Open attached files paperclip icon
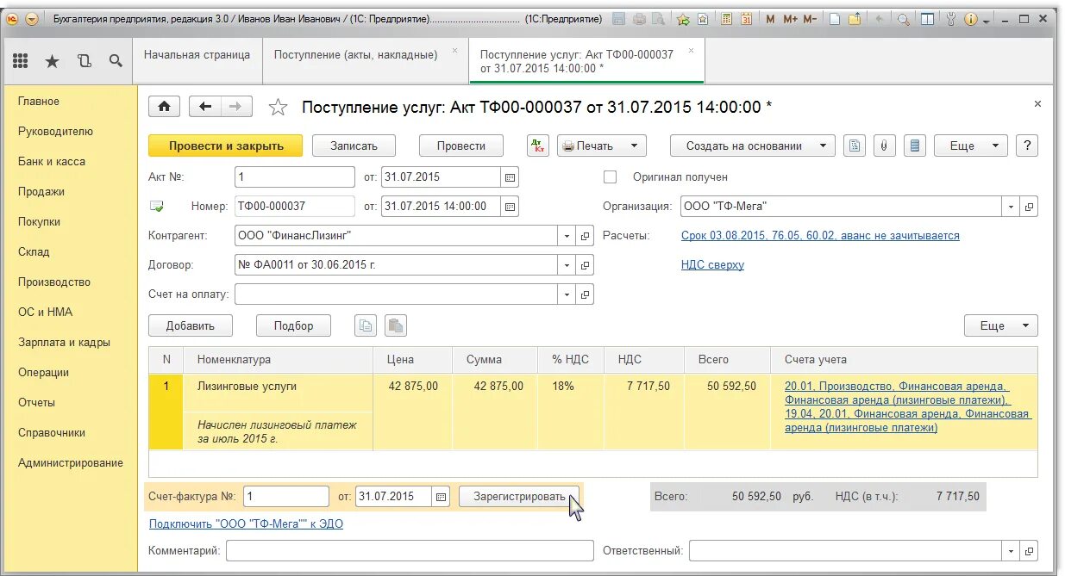 [x=885, y=146]
